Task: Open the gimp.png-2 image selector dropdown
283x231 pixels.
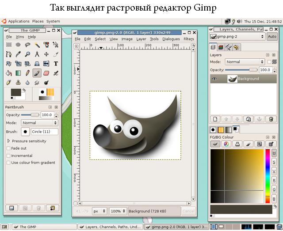Action: point(237,37)
